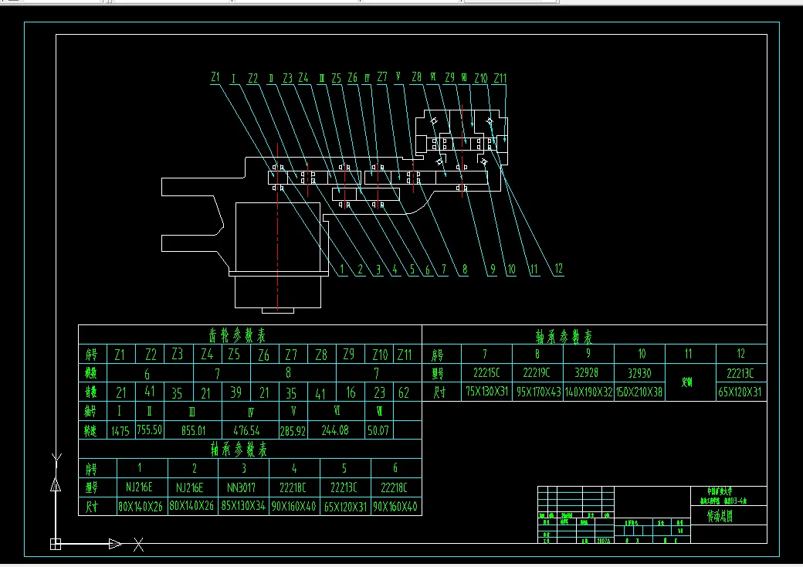Select bearing model 22215C

486,372
